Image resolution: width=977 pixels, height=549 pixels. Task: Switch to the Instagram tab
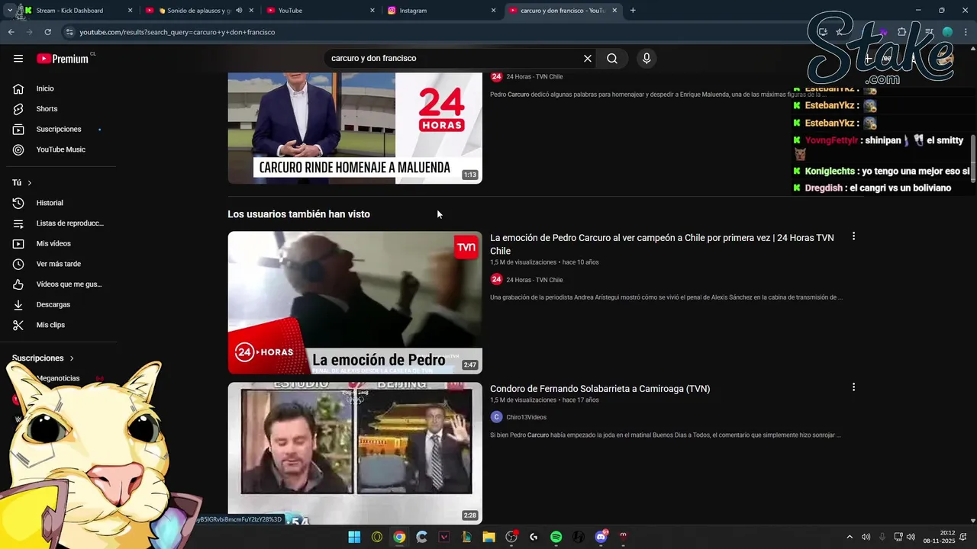pyautogui.click(x=440, y=11)
